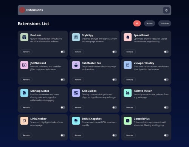The width and height of the screenshot is (189, 147).
Task: Click the Palette Picker extension icon
Action: pyautogui.click(x=128, y=93)
